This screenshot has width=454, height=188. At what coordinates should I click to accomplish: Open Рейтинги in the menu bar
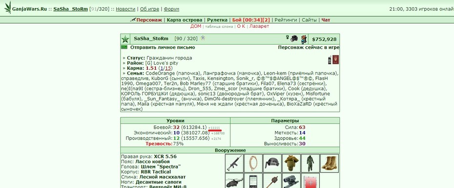click(x=286, y=20)
